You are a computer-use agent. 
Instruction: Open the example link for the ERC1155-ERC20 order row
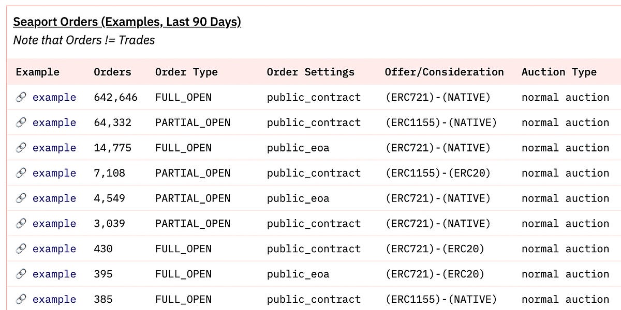pyautogui.click(x=54, y=173)
